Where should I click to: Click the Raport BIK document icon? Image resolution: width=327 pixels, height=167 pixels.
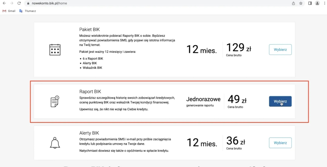pyautogui.click(x=55, y=101)
